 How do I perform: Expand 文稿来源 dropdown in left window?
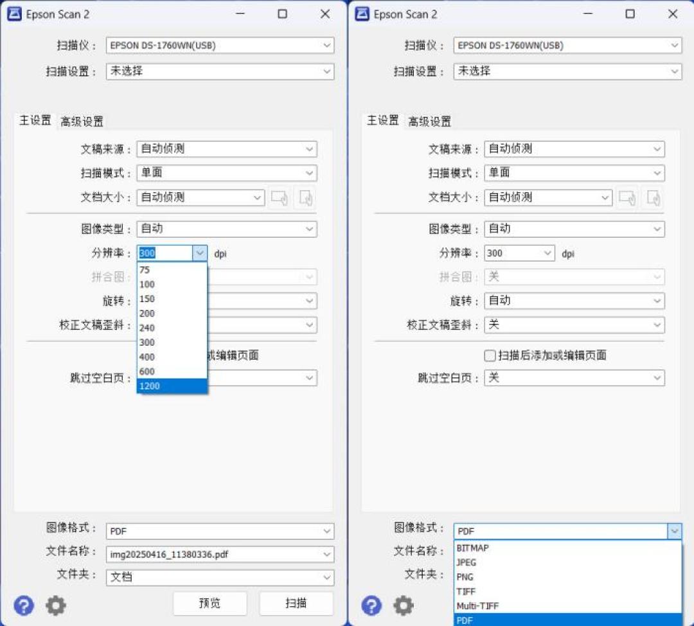click(227, 148)
